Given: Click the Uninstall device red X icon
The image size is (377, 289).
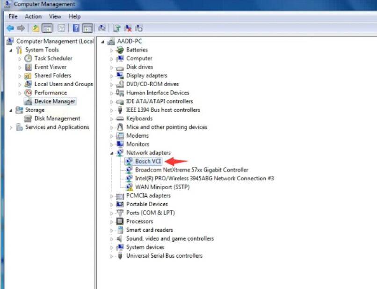Looking at the screenshot, I should pos(128,28).
